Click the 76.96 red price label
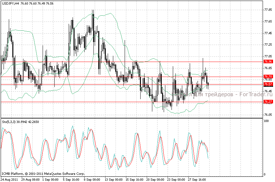 coord(268,62)
